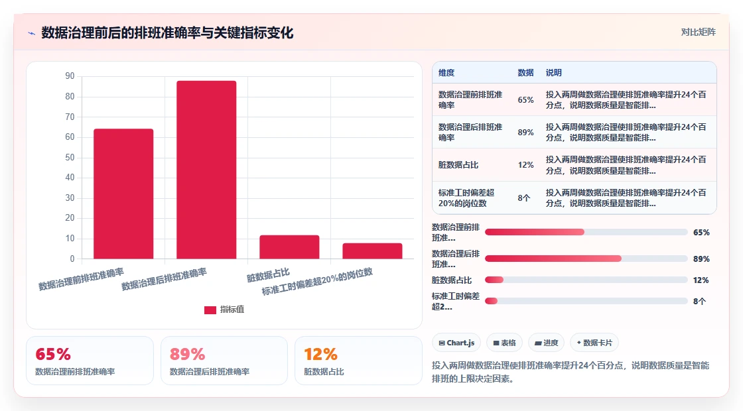Open the 89% stat card
Image resolution: width=743 pixels, height=411 pixels.
(224, 361)
